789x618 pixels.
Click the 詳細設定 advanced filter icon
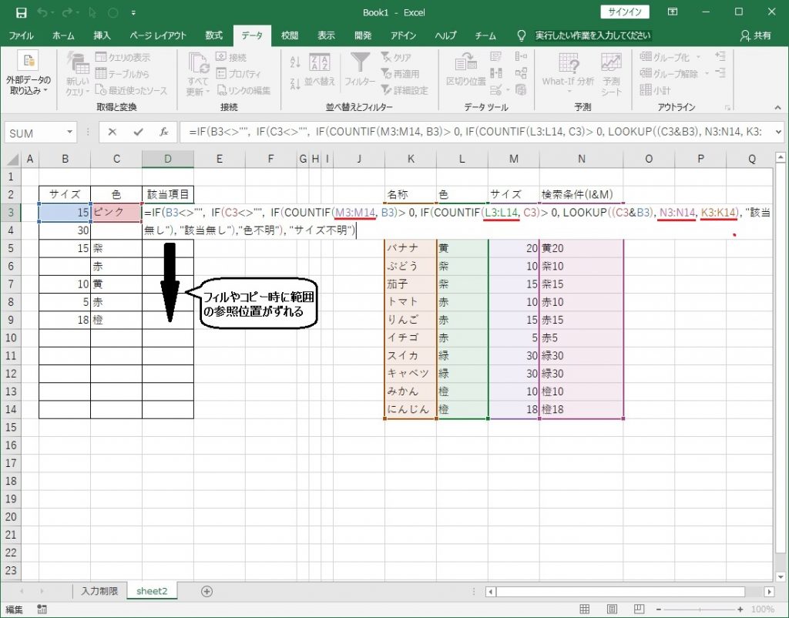[386, 90]
